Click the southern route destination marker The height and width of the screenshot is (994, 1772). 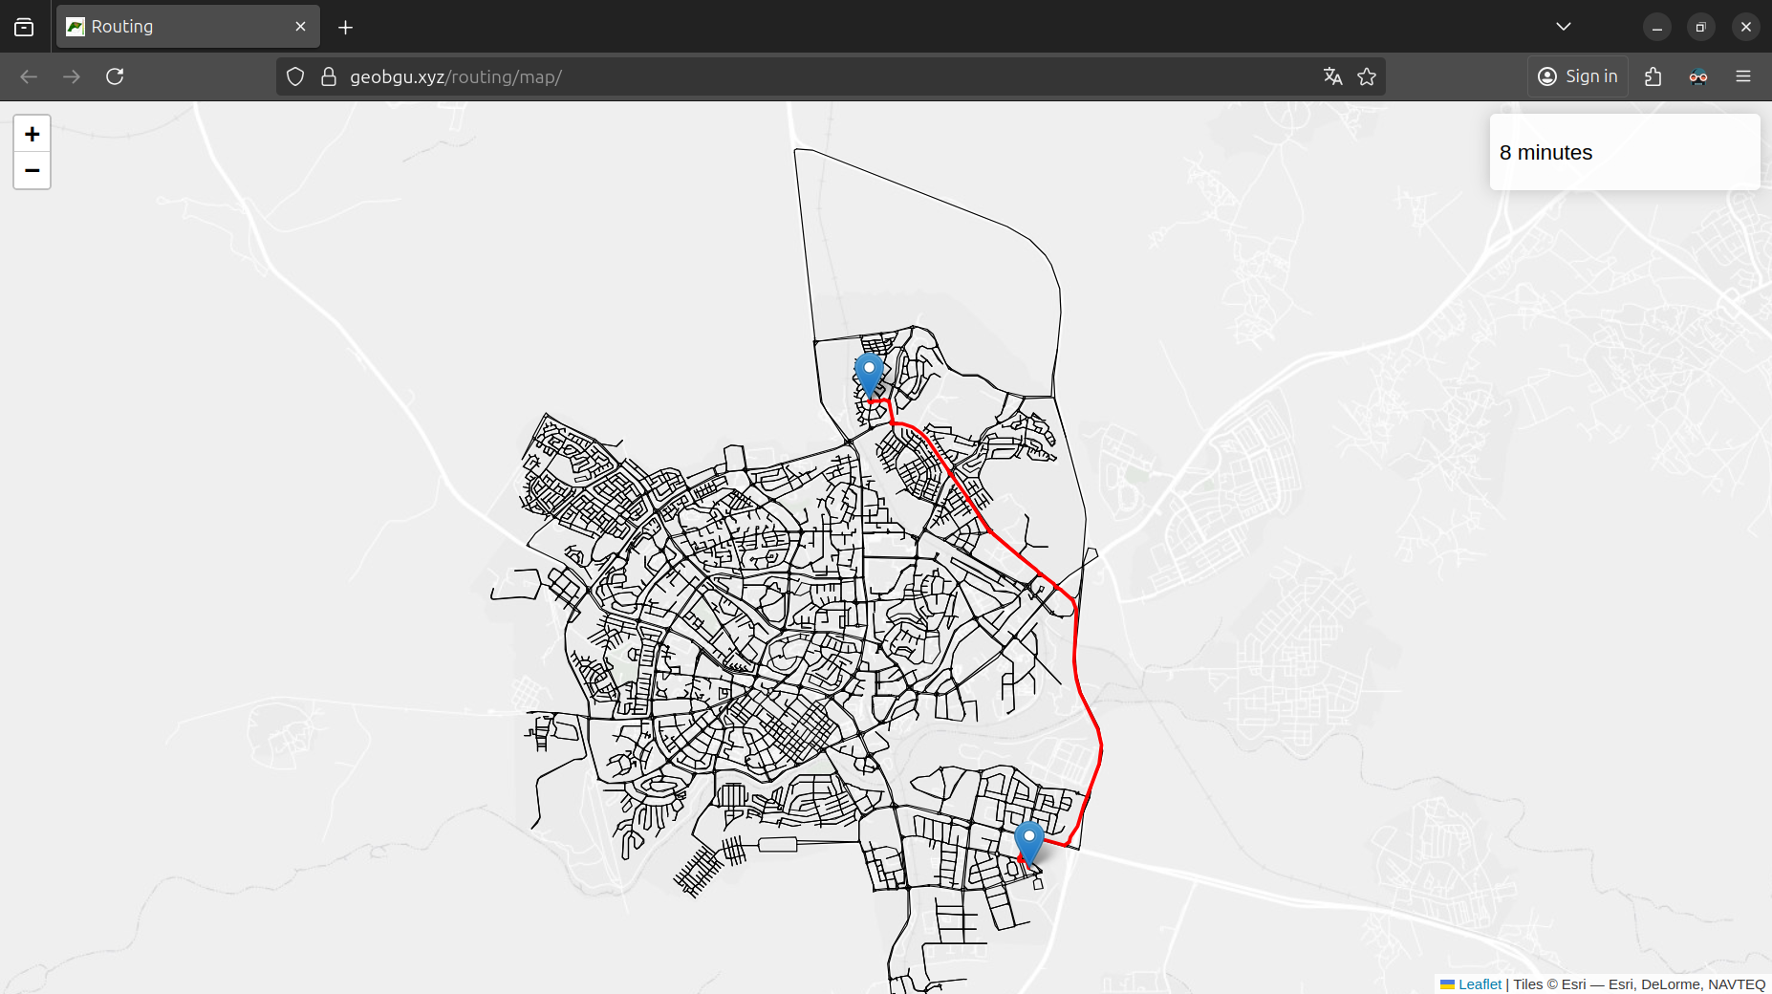click(1028, 841)
